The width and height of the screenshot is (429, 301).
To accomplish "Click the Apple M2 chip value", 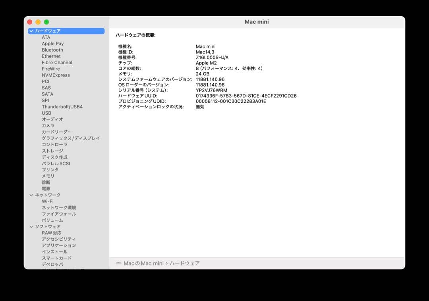I will (206, 63).
